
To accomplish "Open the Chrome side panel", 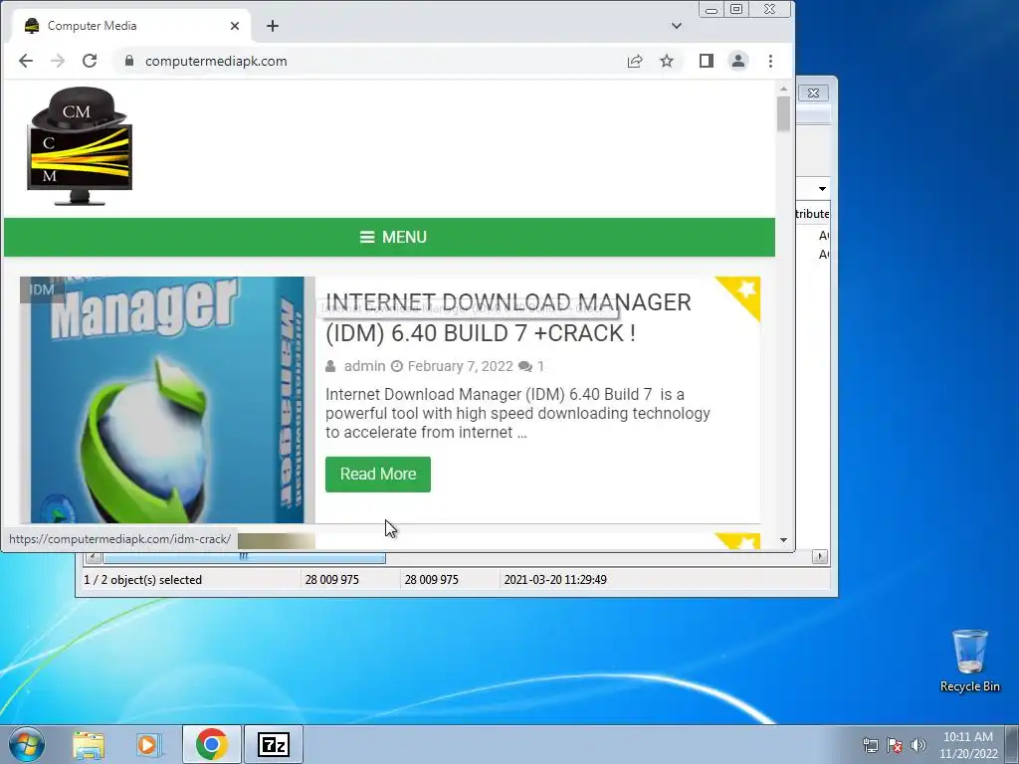I will coord(707,61).
